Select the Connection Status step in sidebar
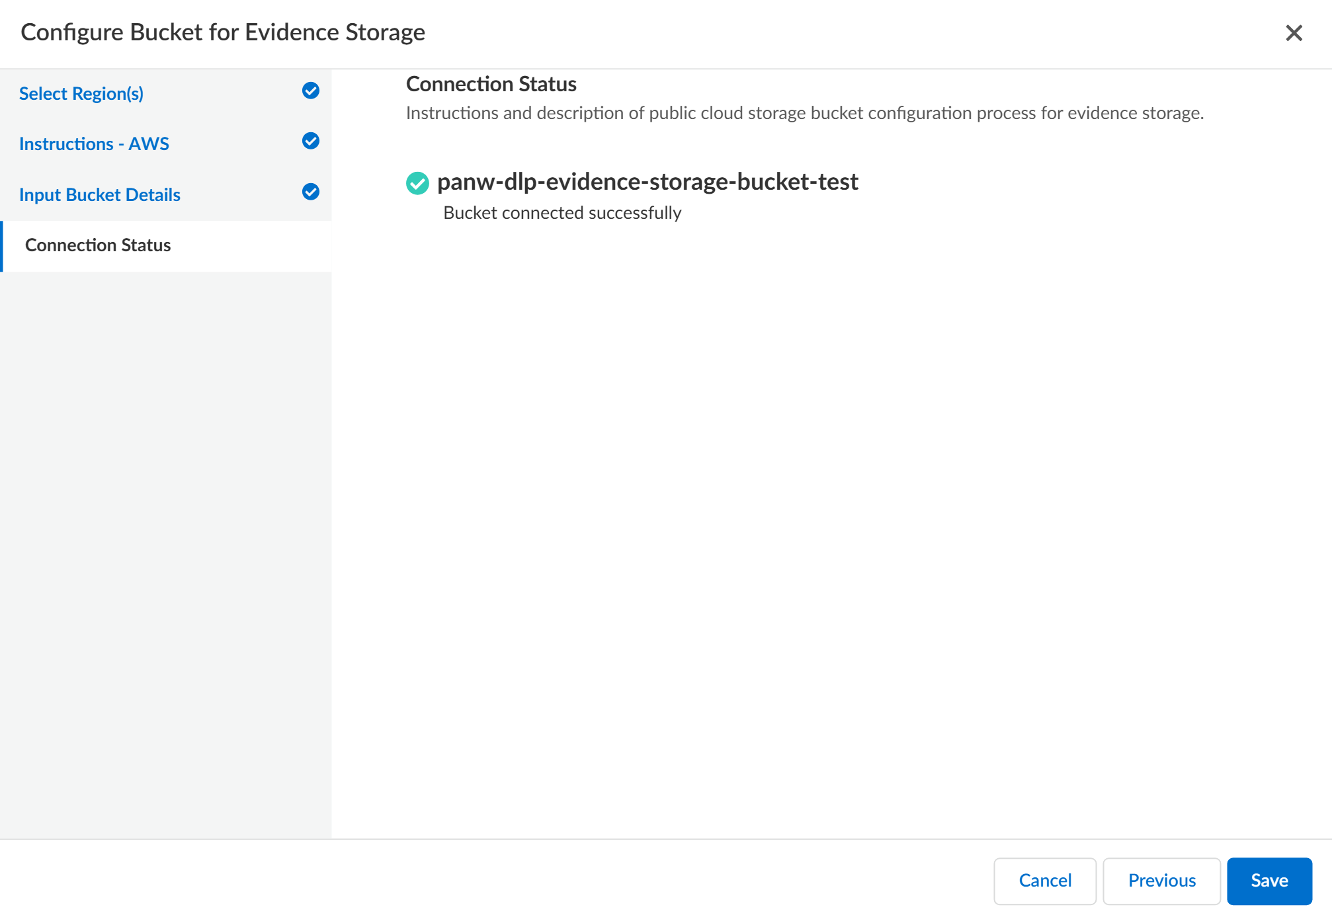The height and width of the screenshot is (919, 1332). [98, 245]
